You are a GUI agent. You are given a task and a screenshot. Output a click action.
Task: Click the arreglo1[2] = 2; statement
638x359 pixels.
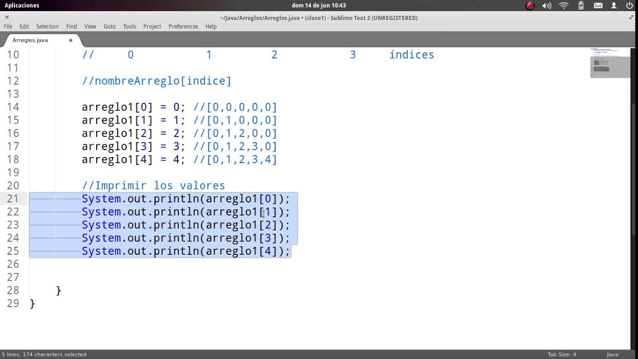134,133
